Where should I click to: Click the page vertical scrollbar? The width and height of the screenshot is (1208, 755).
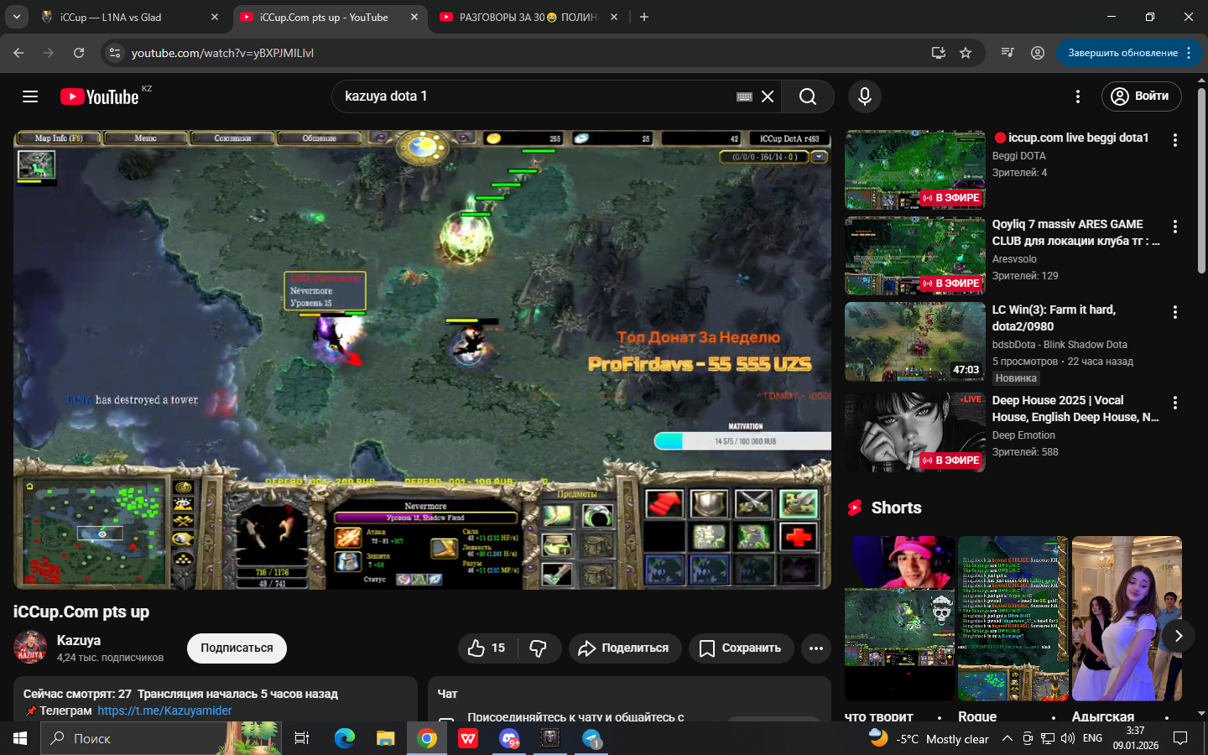tap(1201, 180)
